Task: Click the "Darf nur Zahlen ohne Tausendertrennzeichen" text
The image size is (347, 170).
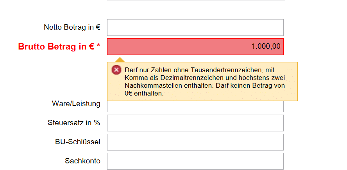Action: 194,70
